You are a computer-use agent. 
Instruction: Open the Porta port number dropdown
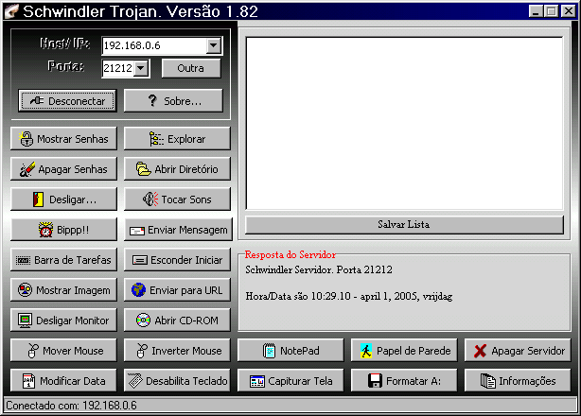tap(141, 68)
